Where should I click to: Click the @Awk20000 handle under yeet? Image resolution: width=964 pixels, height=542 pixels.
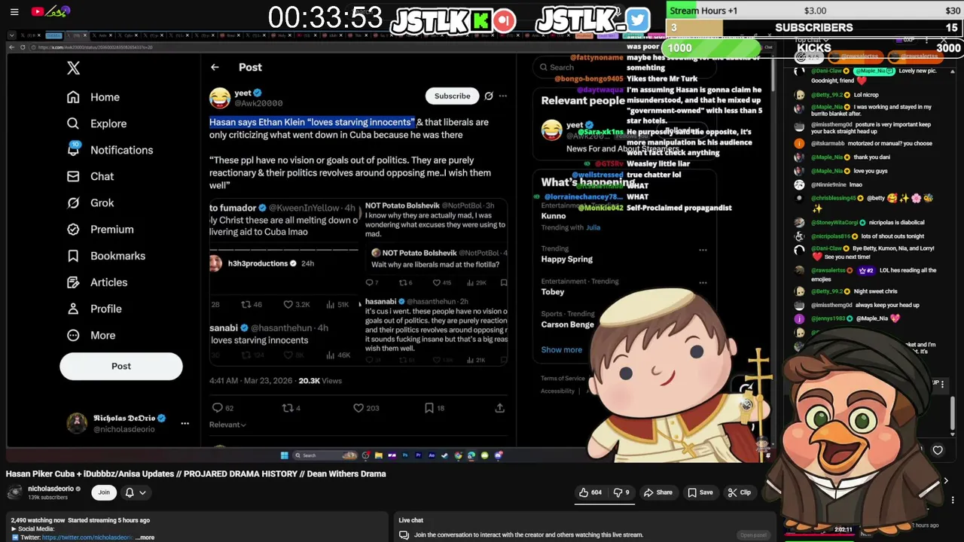(x=258, y=103)
